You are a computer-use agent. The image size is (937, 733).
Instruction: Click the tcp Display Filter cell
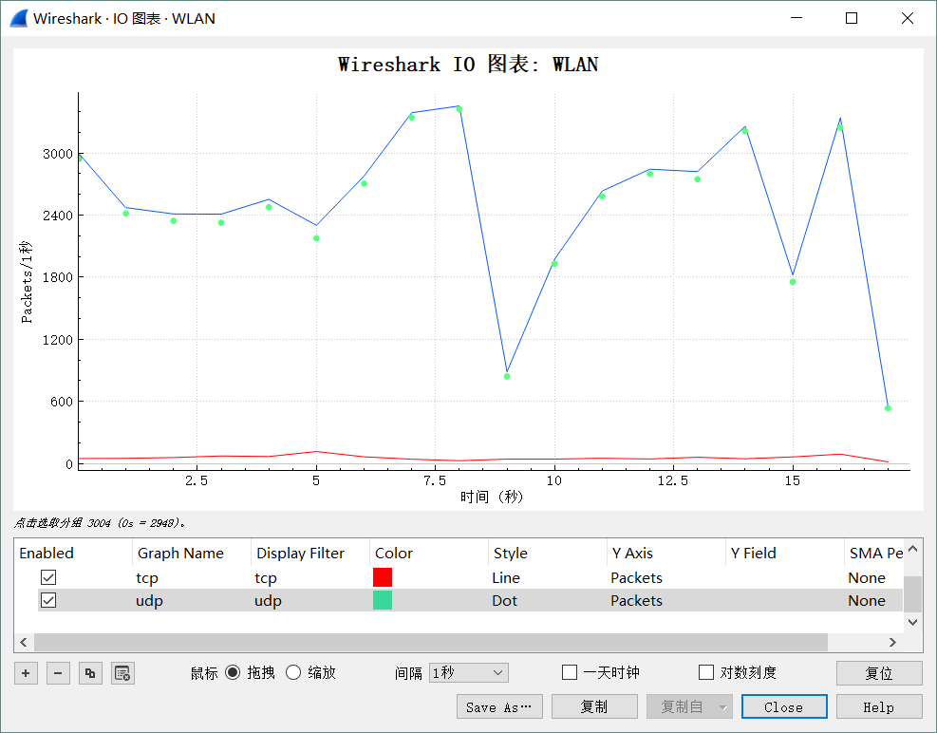point(310,577)
